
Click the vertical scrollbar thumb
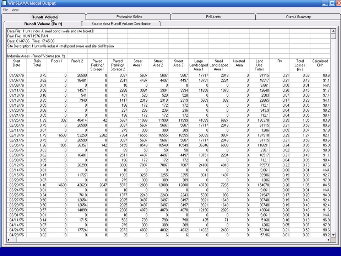pos(333,36)
